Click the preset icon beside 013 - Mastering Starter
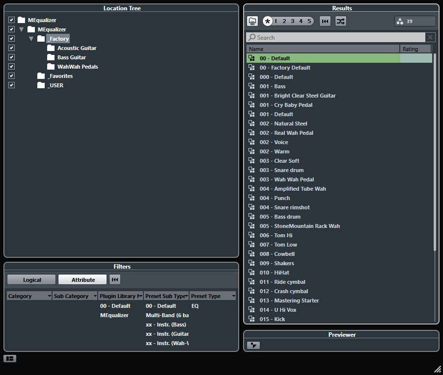This screenshot has width=443, height=375. [251, 300]
